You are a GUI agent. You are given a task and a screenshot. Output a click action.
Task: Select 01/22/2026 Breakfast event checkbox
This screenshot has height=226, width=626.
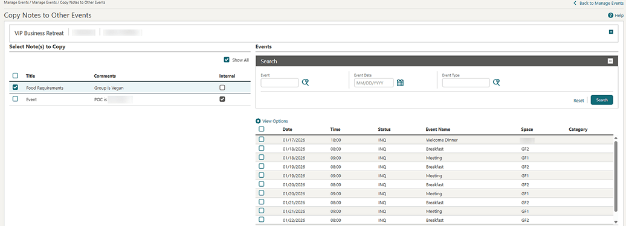point(262,219)
